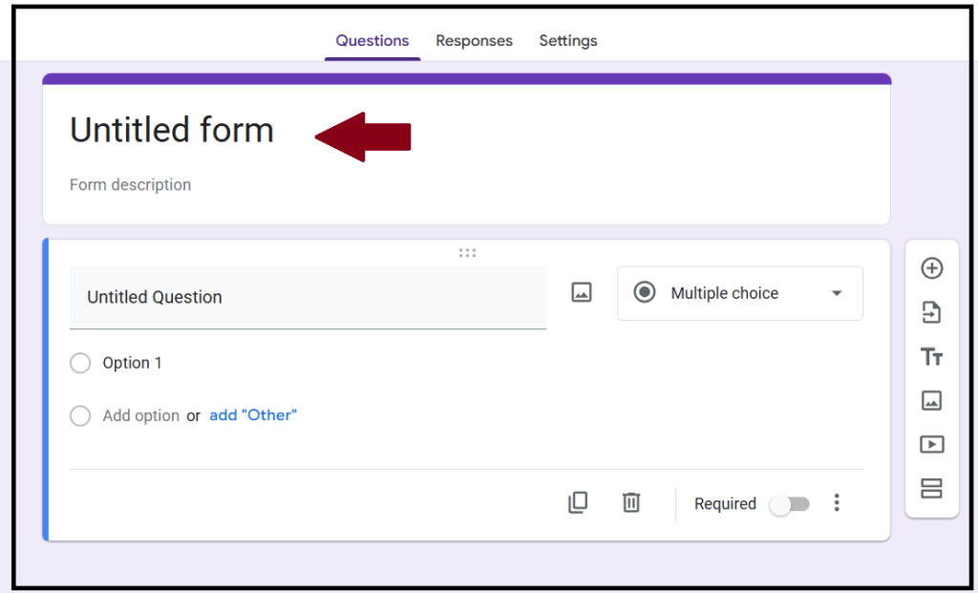Click the Import questions icon
978x593 pixels.
click(931, 312)
